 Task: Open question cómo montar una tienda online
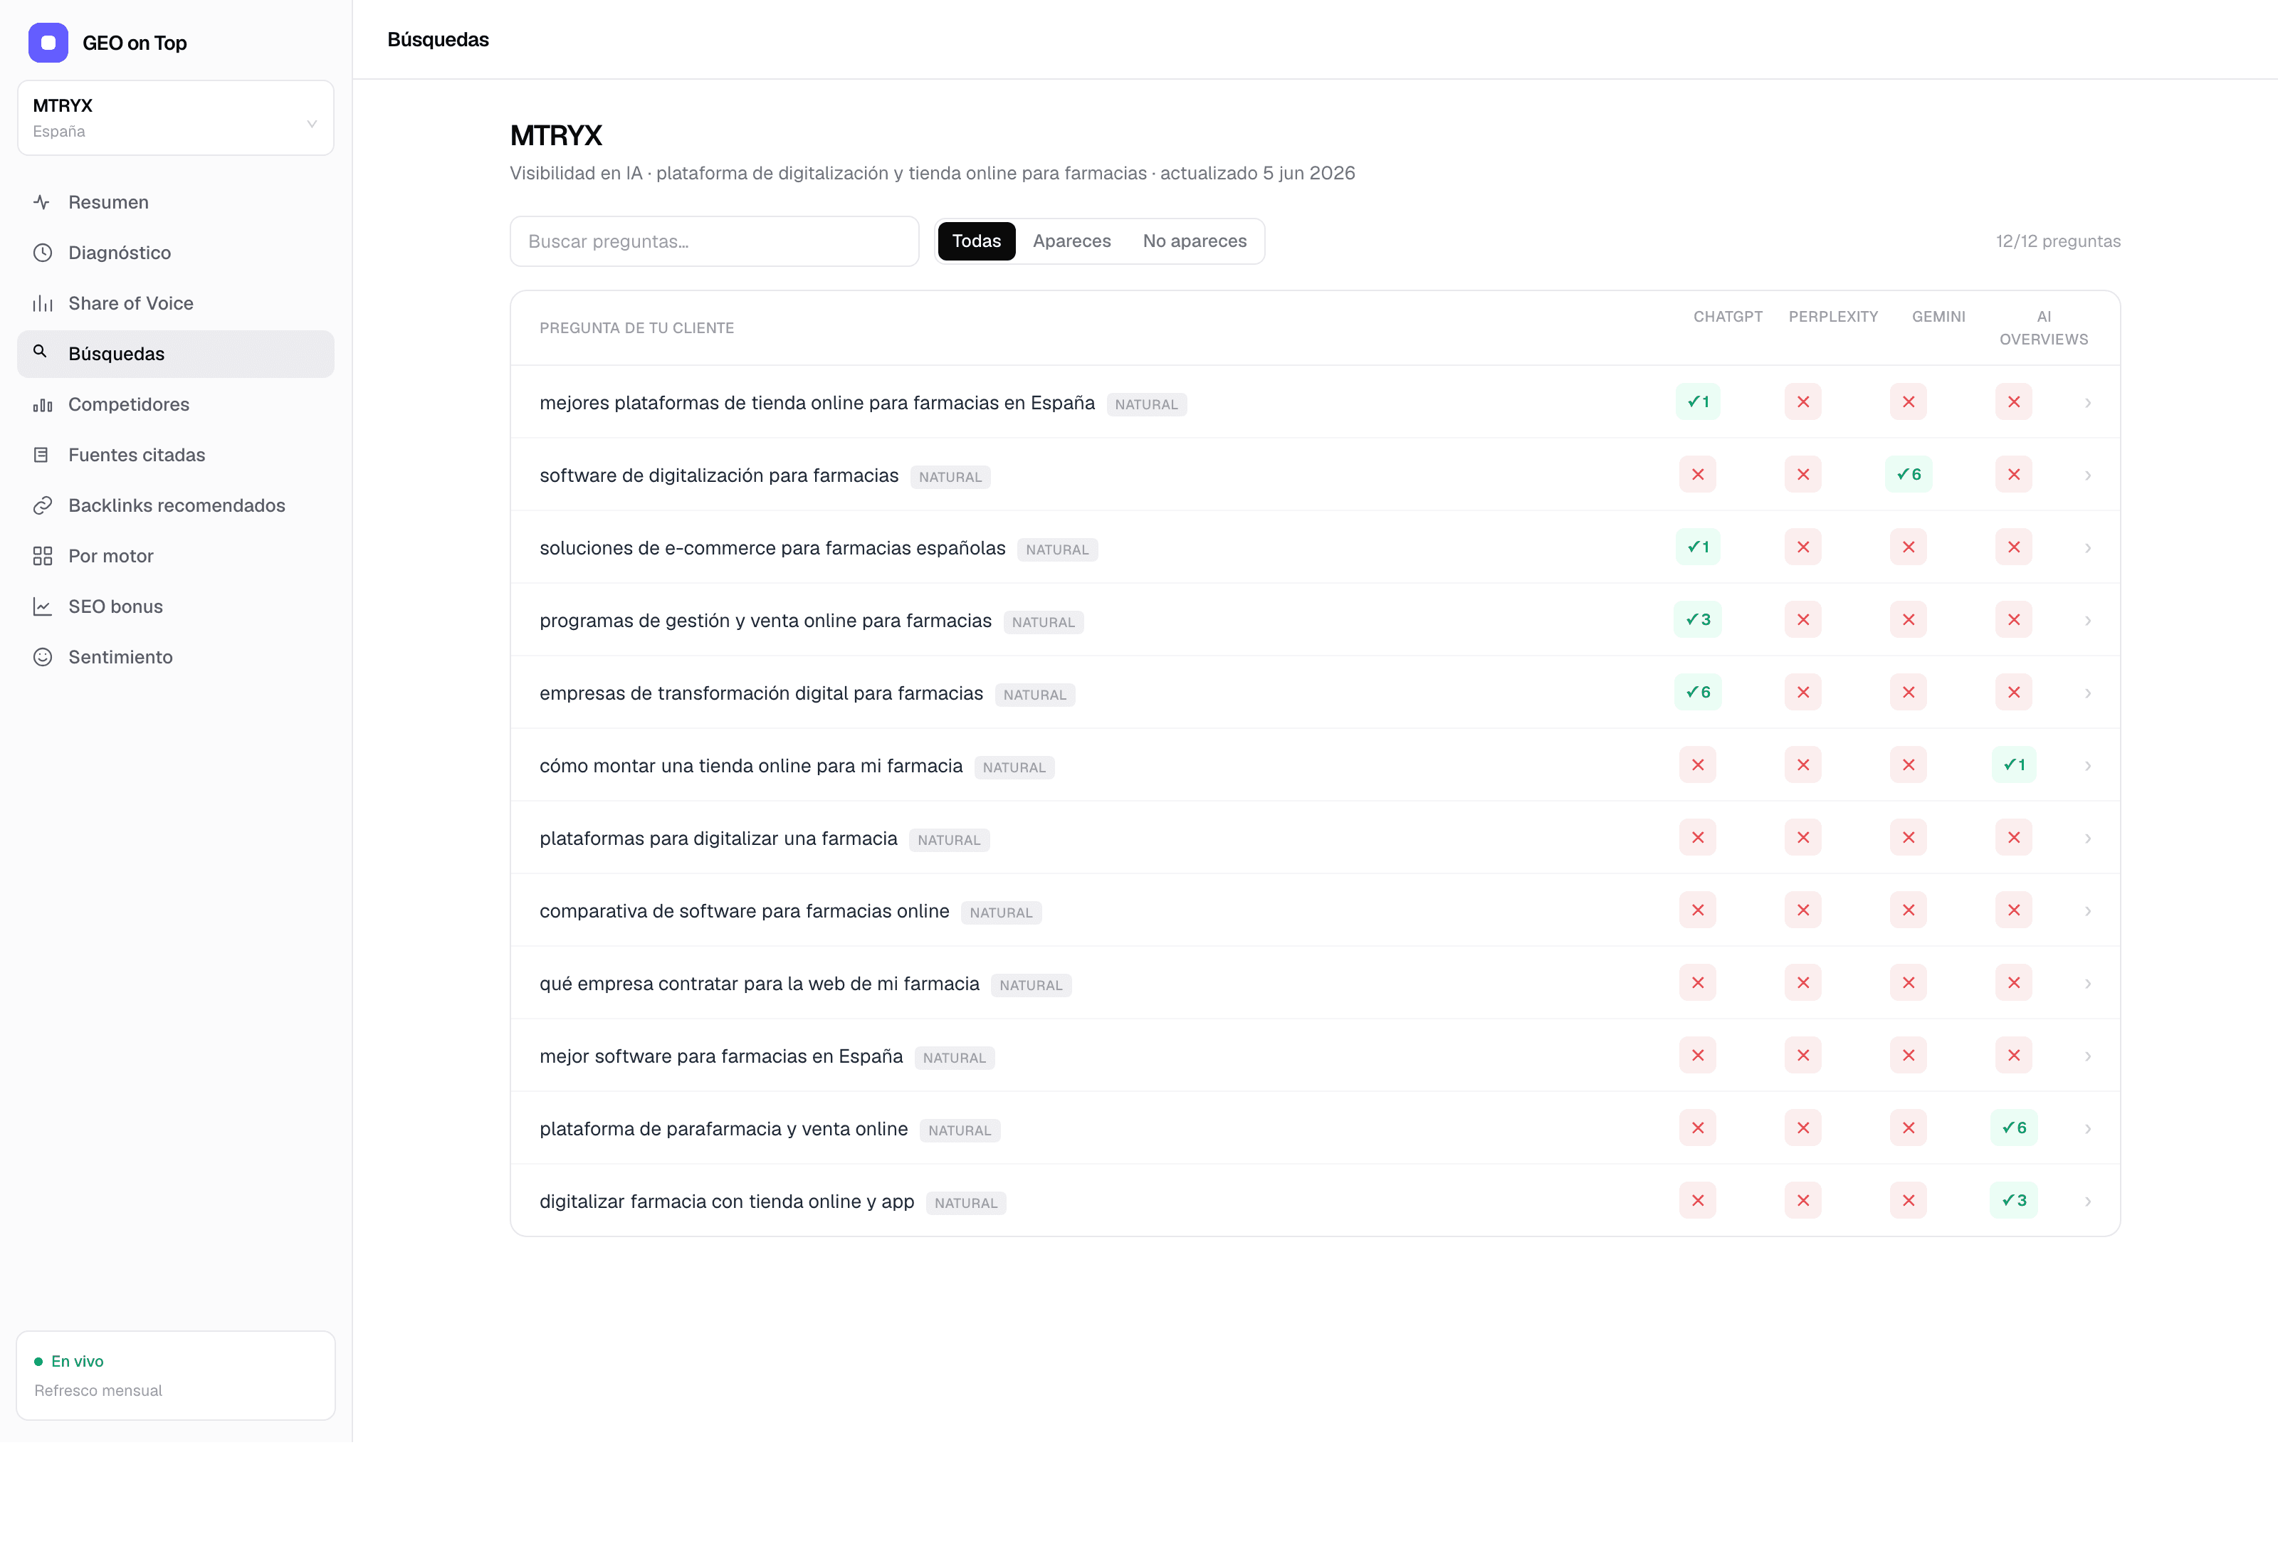(x=750, y=765)
